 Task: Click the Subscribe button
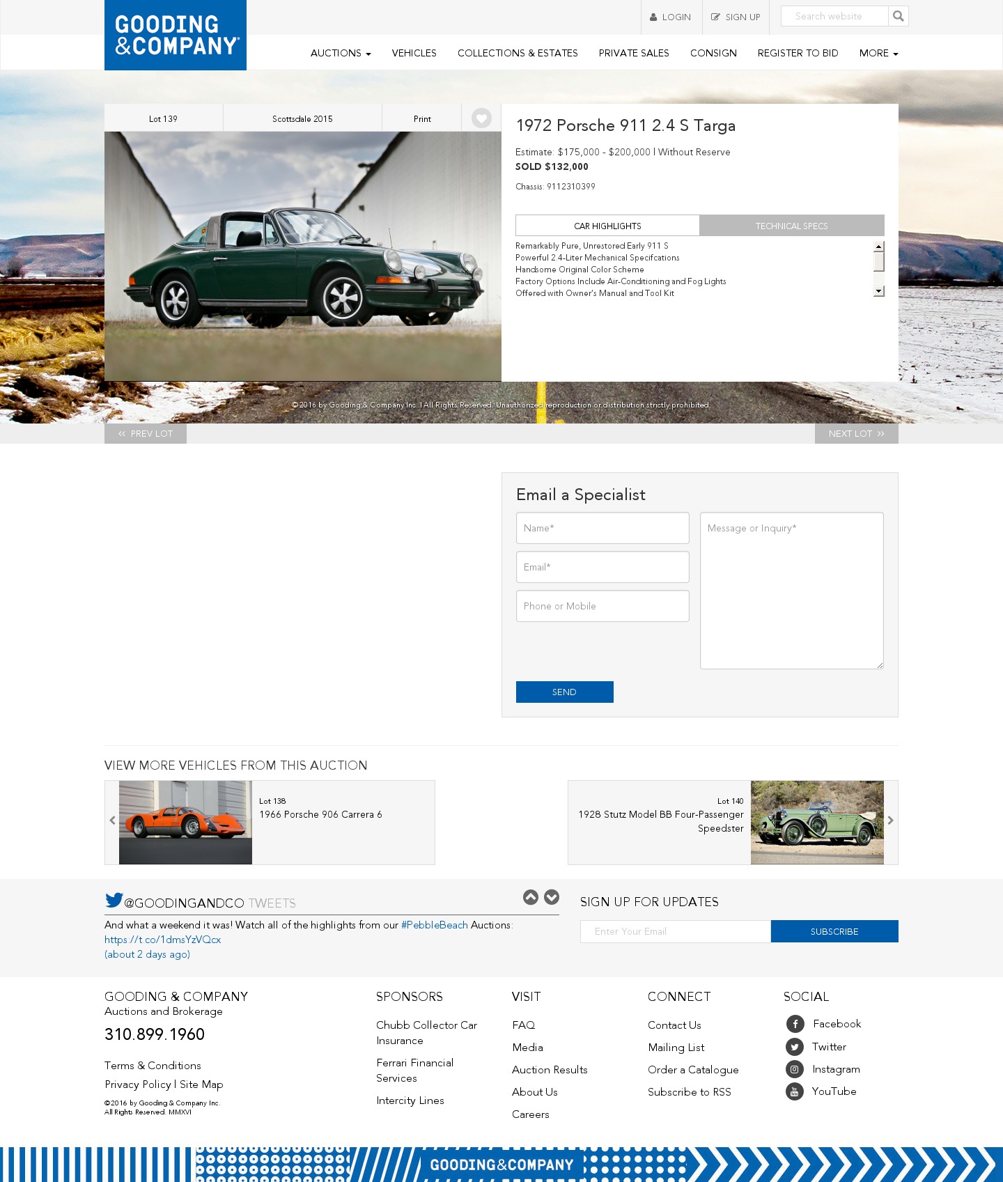pyautogui.click(x=834, y=931)
